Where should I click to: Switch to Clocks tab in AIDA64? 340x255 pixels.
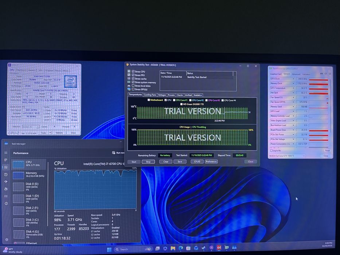click(180, 95)
